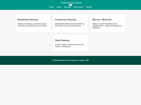Viewport: 141px width, 105px height.
Task: Go to the About page link
Action: 59,7
